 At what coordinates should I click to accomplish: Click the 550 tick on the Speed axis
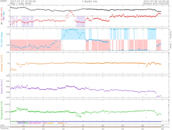(8, 81)
